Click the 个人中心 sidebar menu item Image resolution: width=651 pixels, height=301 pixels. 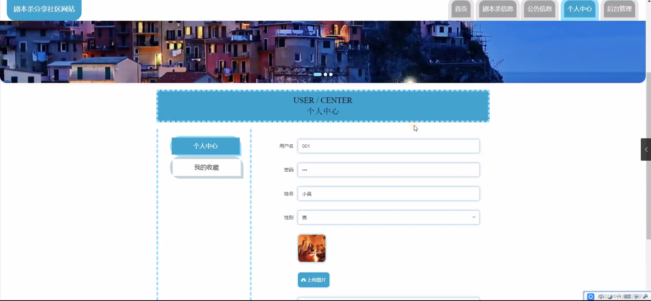coord(206,146)
